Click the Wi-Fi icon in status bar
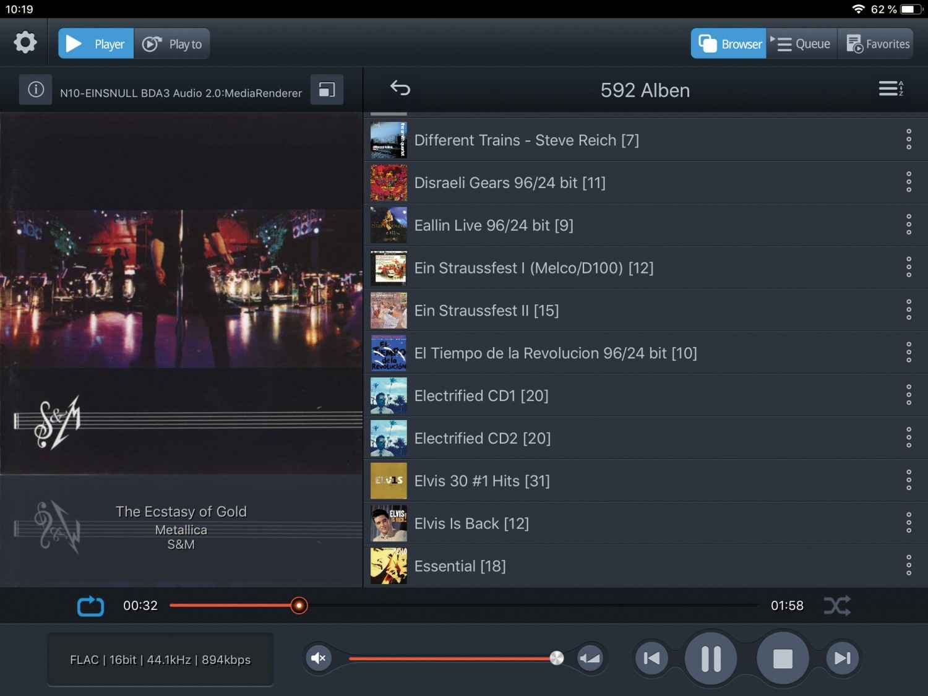 click(858, 9)
